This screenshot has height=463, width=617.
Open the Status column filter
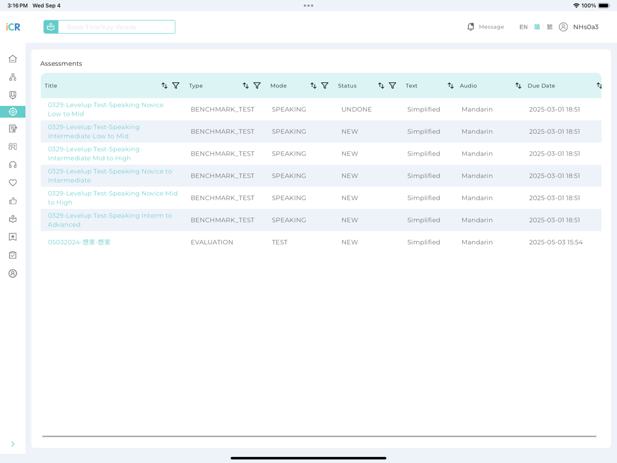click(x=393, y=86)
